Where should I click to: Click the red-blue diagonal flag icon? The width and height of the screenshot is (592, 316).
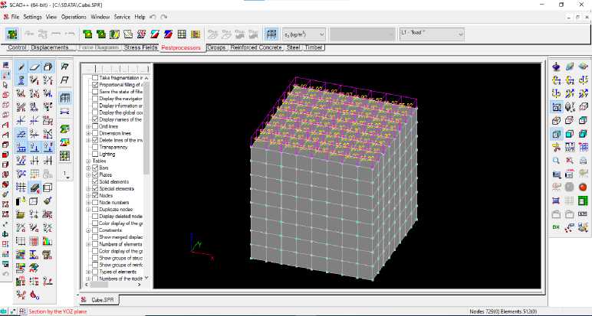click(169, 34)
